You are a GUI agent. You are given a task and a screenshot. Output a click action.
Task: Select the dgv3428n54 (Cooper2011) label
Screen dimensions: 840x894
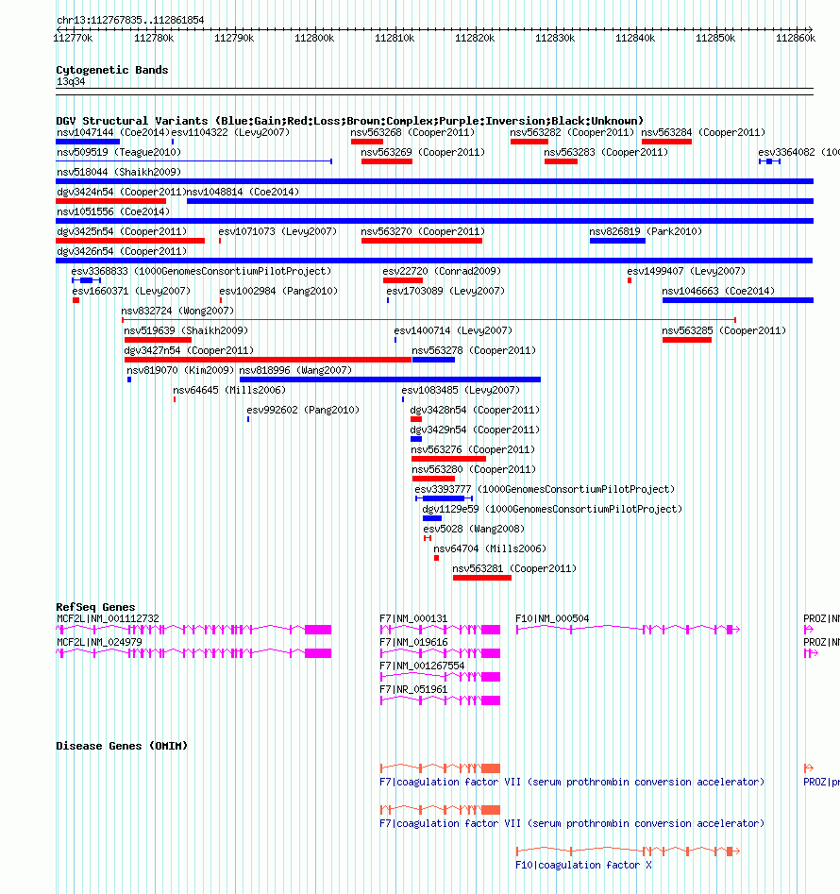[475, 410]
